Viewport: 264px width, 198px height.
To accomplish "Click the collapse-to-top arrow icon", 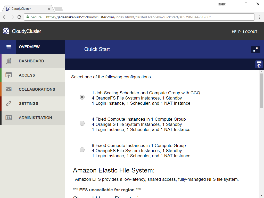I will coord(259,64).
